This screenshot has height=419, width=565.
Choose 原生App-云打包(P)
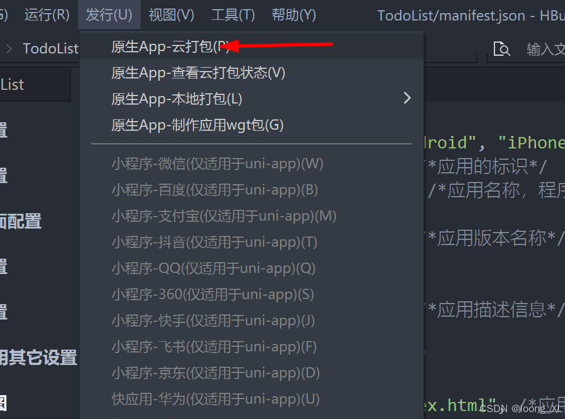tap(251, 47)
